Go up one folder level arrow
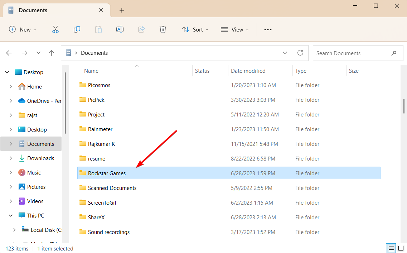This screenshot has width=407, height=253. (x=52, y=53)
